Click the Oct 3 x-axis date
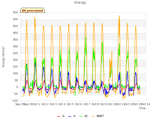This screenshot has height=121, width=161. pyautogui.click(x=53, y=104)
